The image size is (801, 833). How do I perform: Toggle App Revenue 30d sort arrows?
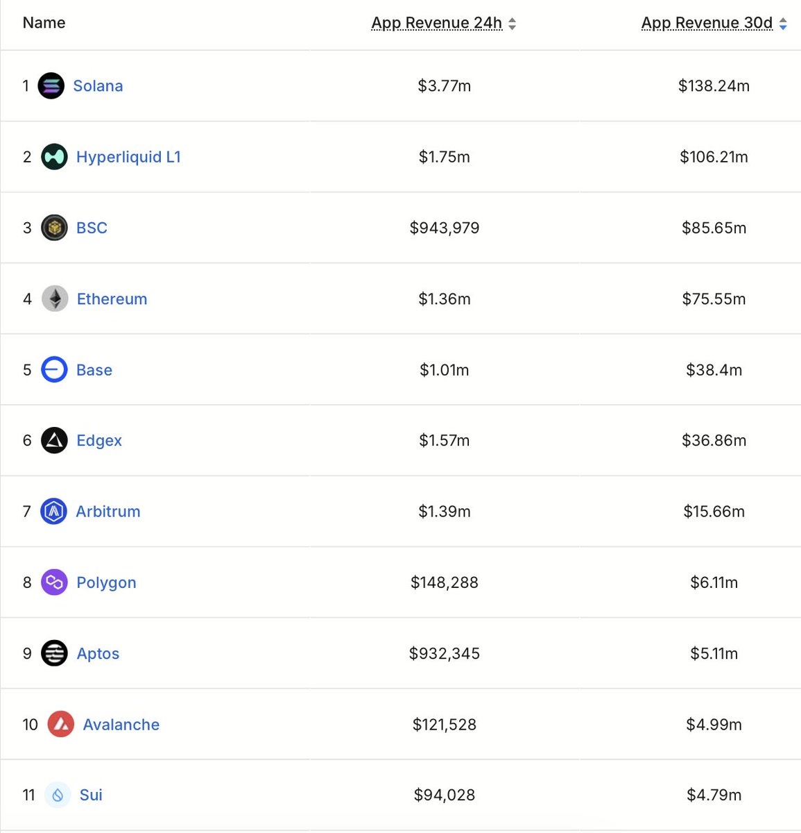click(x=783, y=24)
